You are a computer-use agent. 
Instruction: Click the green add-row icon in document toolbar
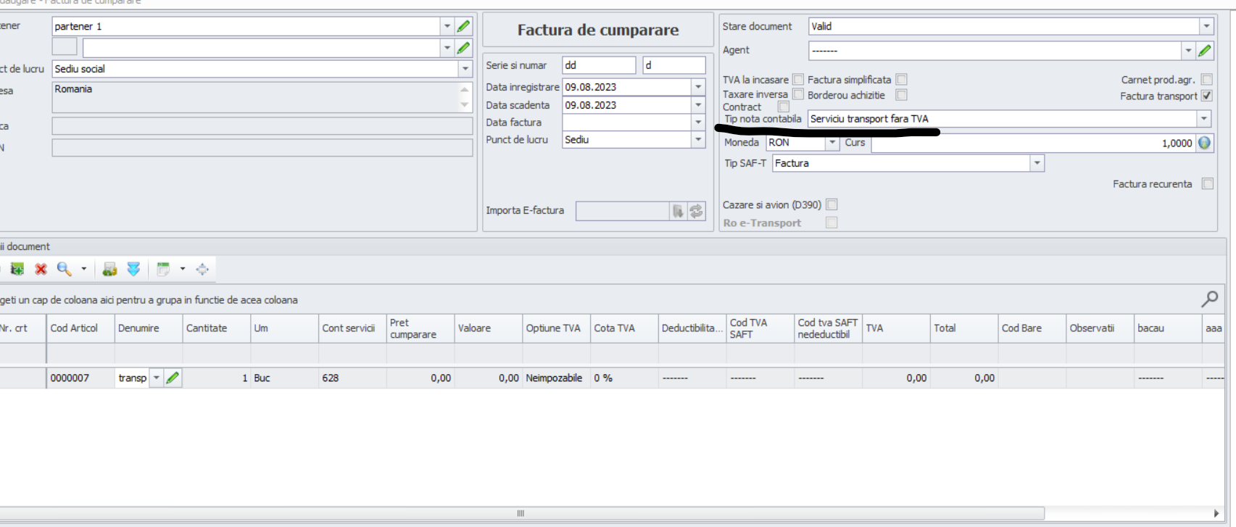point(17,269)
